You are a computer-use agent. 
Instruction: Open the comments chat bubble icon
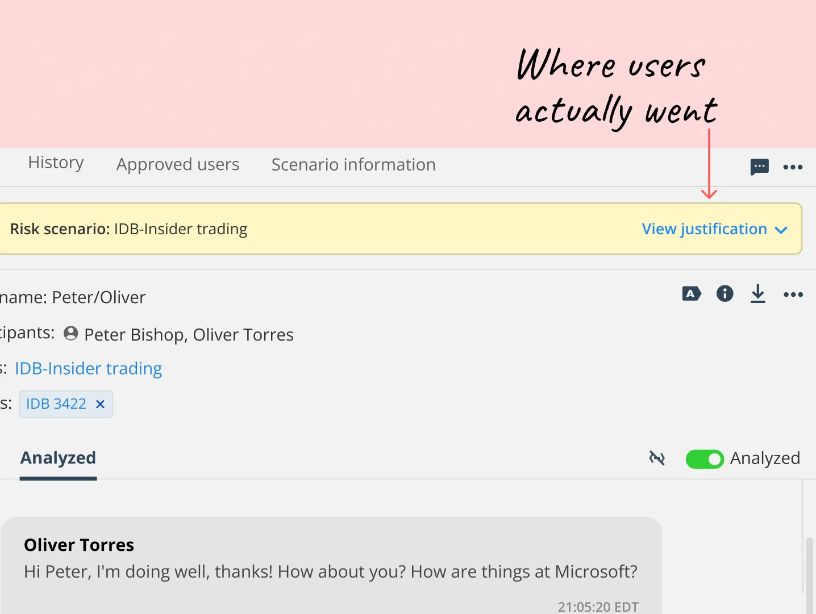click(x=760, y=167)
